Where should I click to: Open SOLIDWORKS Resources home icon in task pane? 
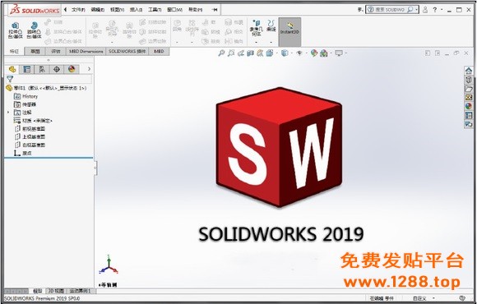[469, 71]
